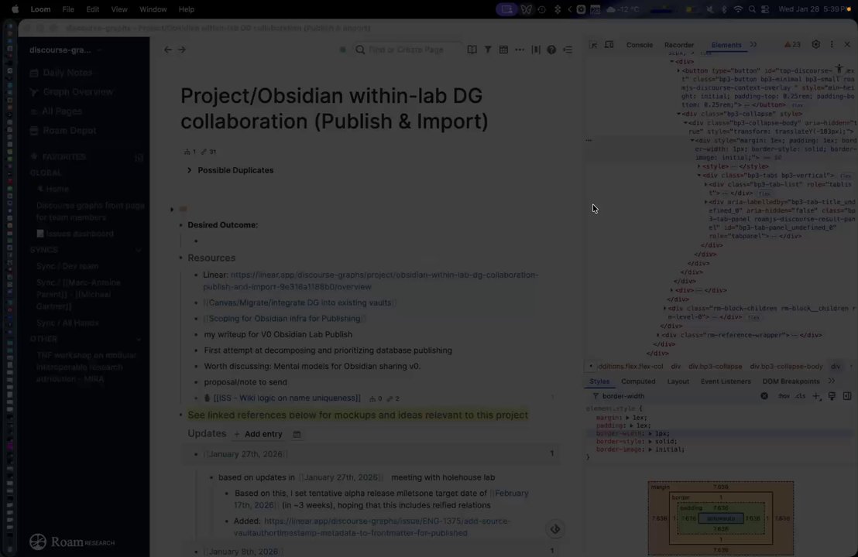Open the calendar icon in Roam's top bar
The height and width of the screenshot is (557, 858).
(x=503, y=50)
